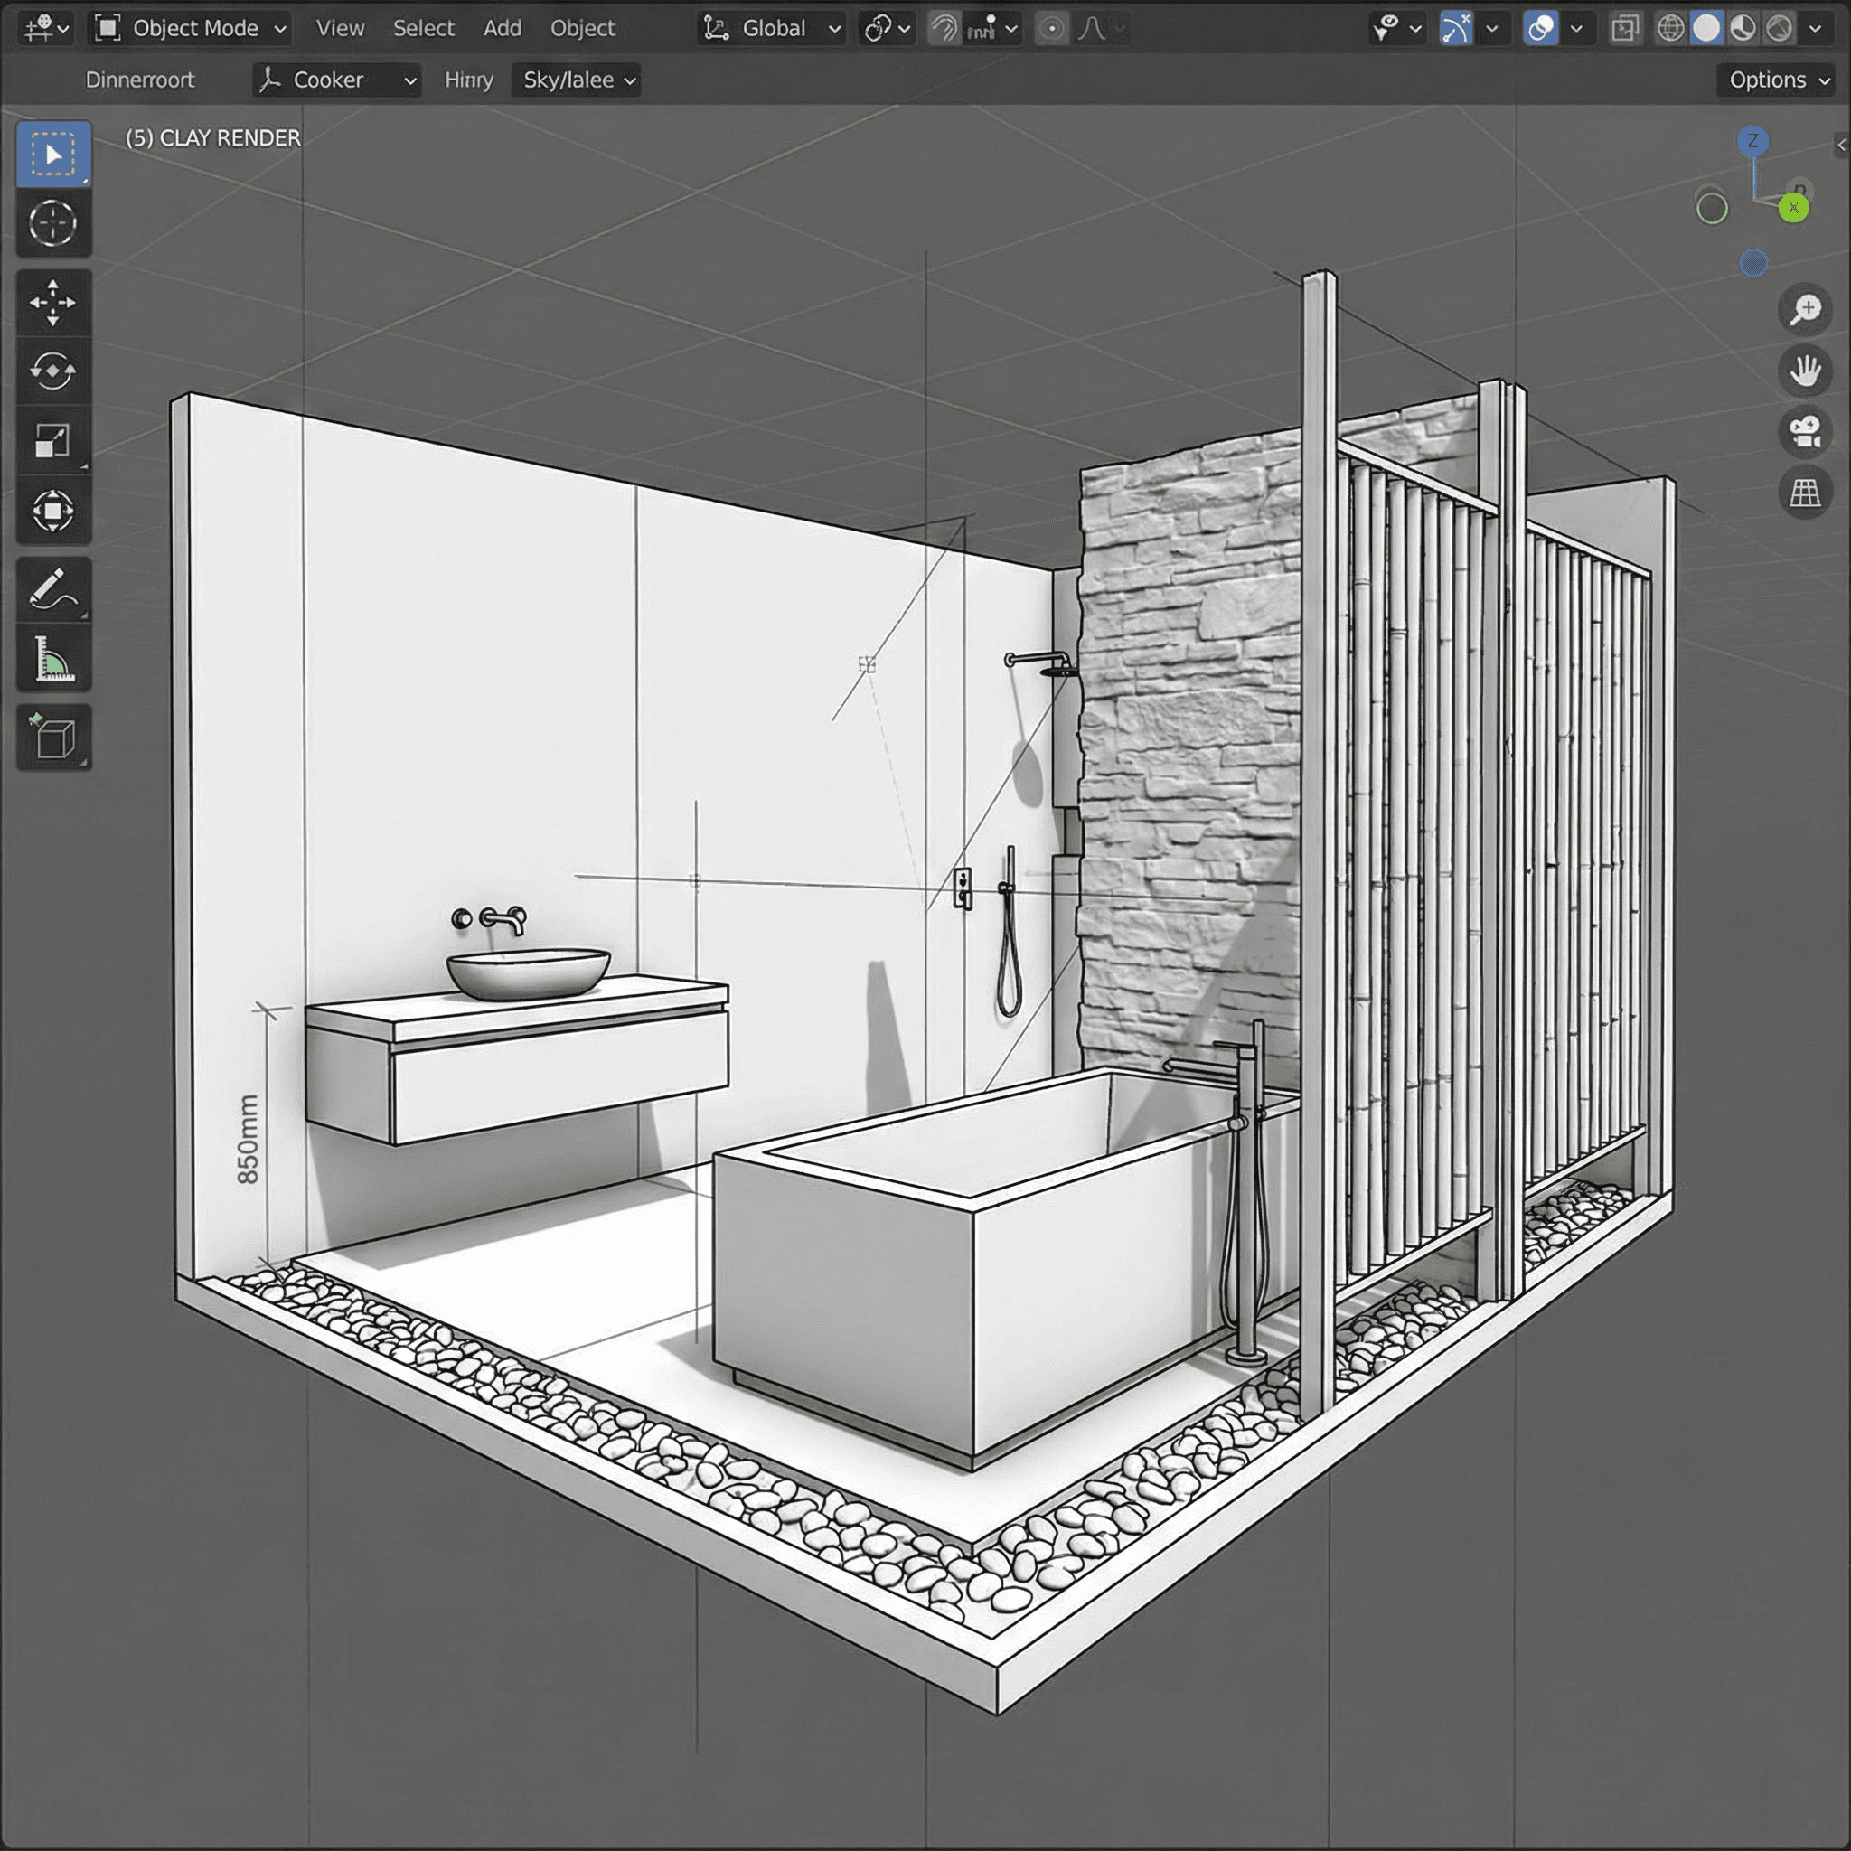Image resolution: width=1851 pixels, height=1851 pixels.
Task: Select the Scale tool
Action: coord(54,442)
